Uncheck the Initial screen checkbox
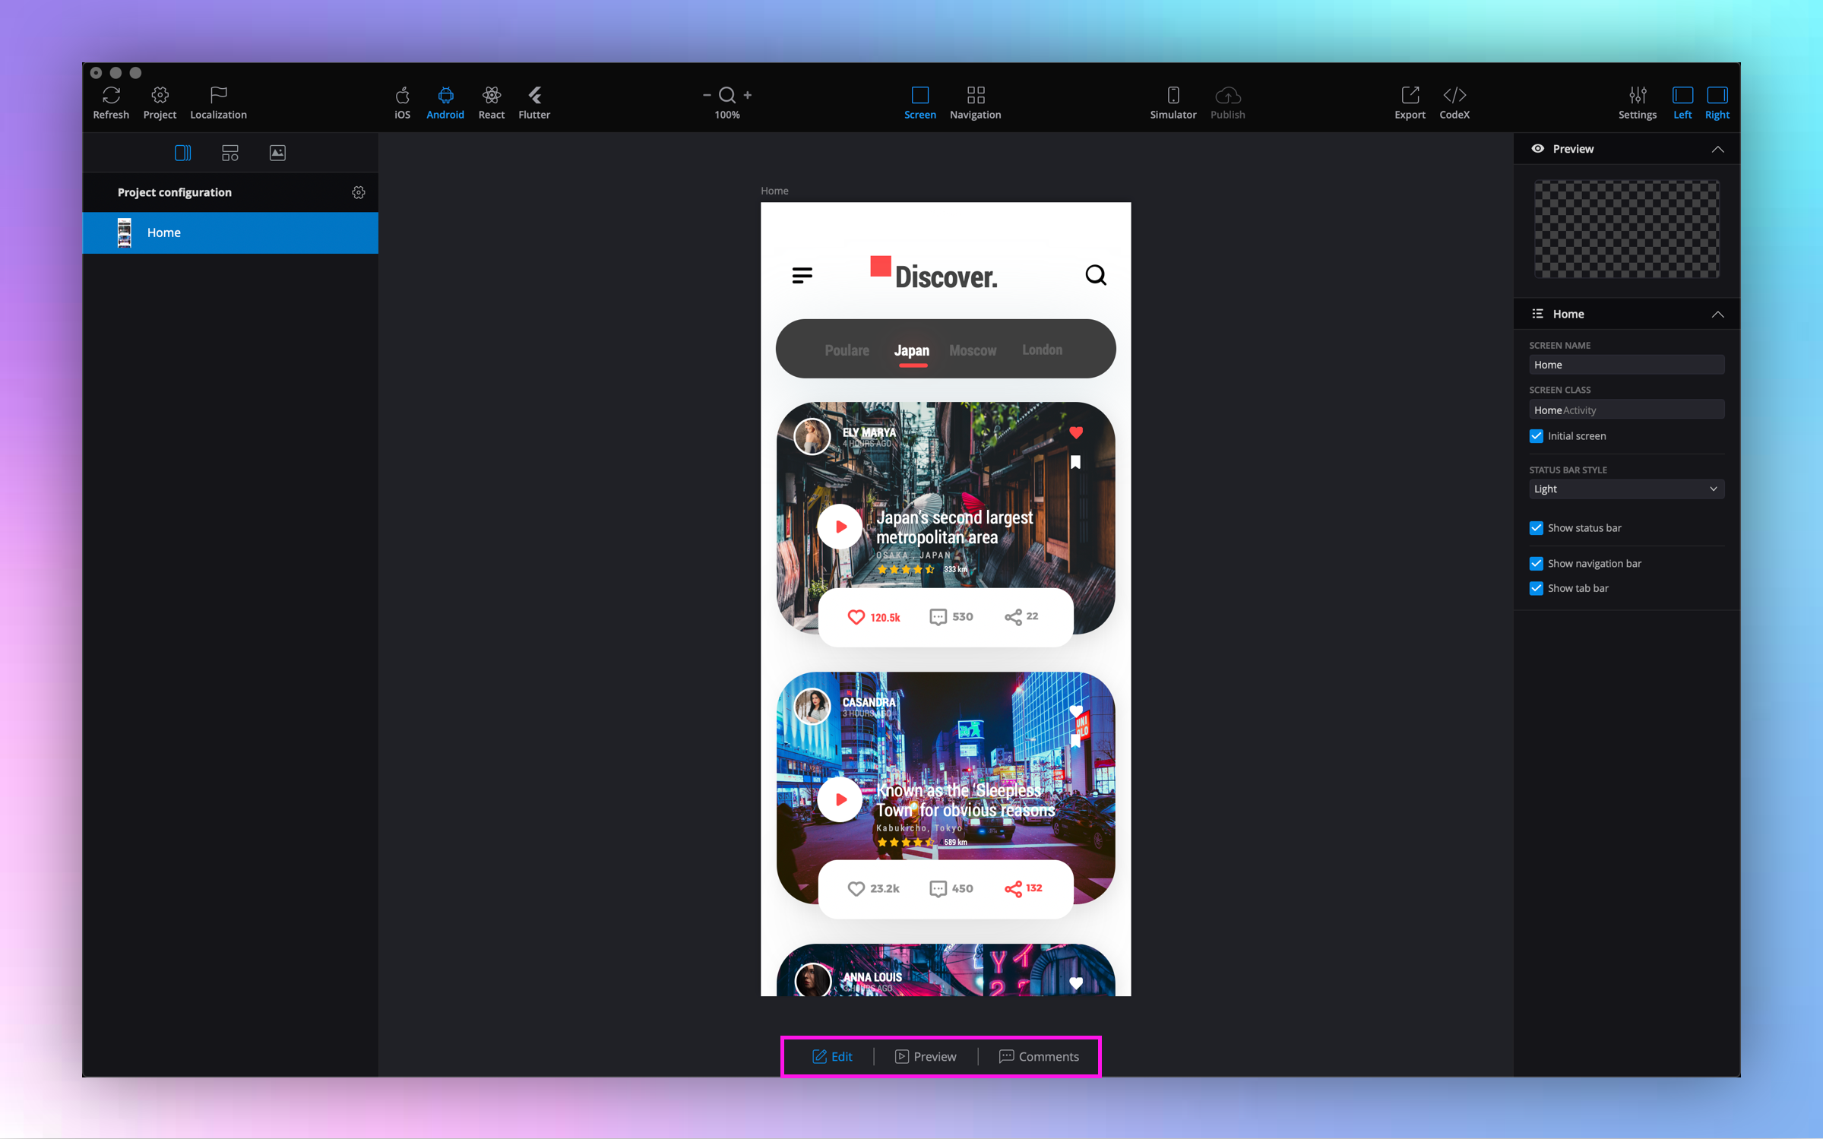The height and width of the screenshot is (1139, 1823). click(x=1537, y=436)
